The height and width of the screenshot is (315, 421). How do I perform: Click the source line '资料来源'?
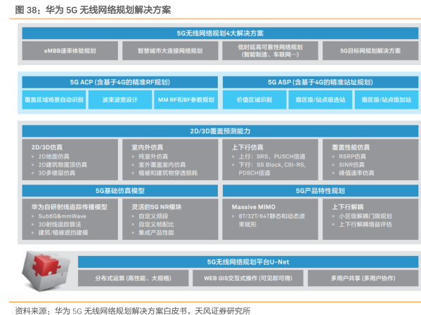point(132,311)
